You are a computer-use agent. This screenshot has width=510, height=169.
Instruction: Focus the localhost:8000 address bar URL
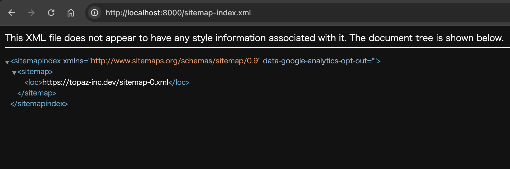click(x=178, y=13)
